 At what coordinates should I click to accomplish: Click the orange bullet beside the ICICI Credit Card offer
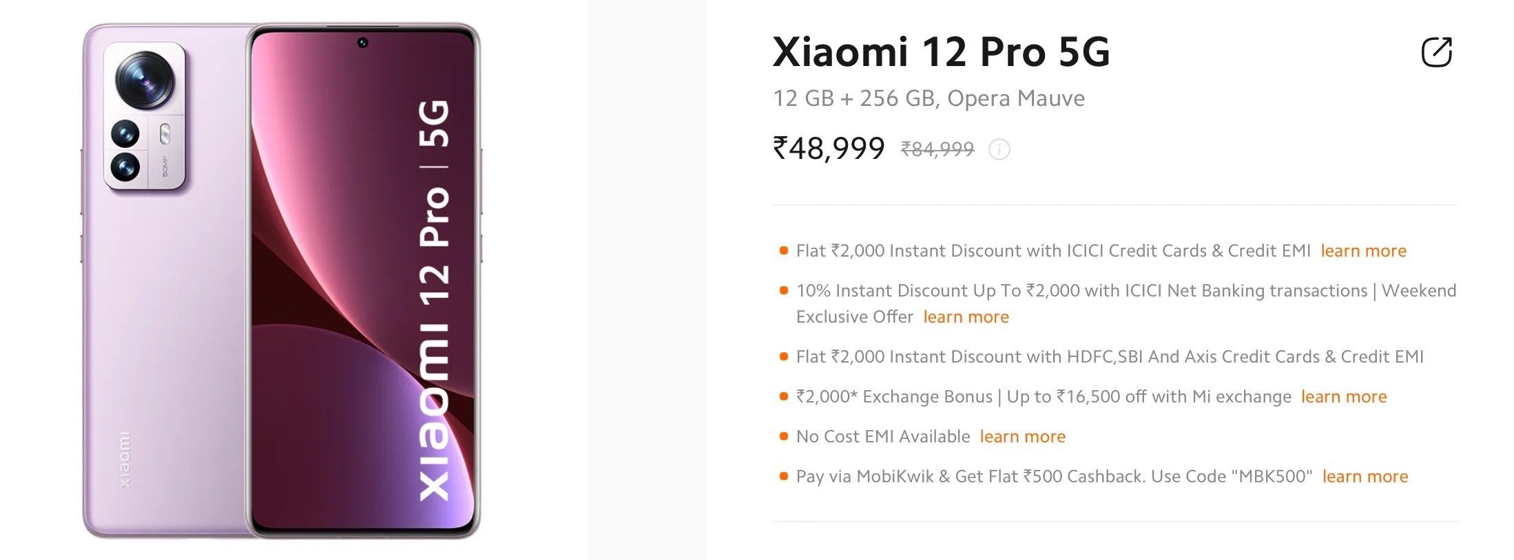783,251
